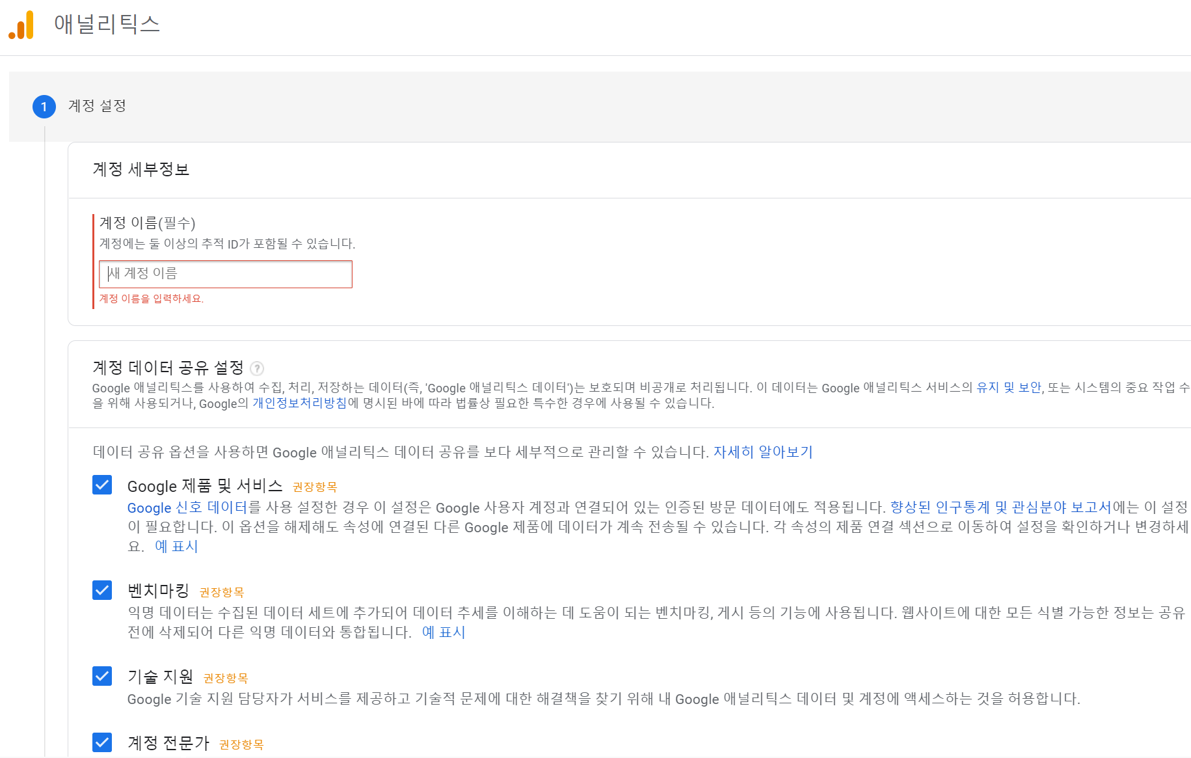Uncheck the 기술 지원 checkbox
1191x758 pixels.
click(x=102, y=676)
